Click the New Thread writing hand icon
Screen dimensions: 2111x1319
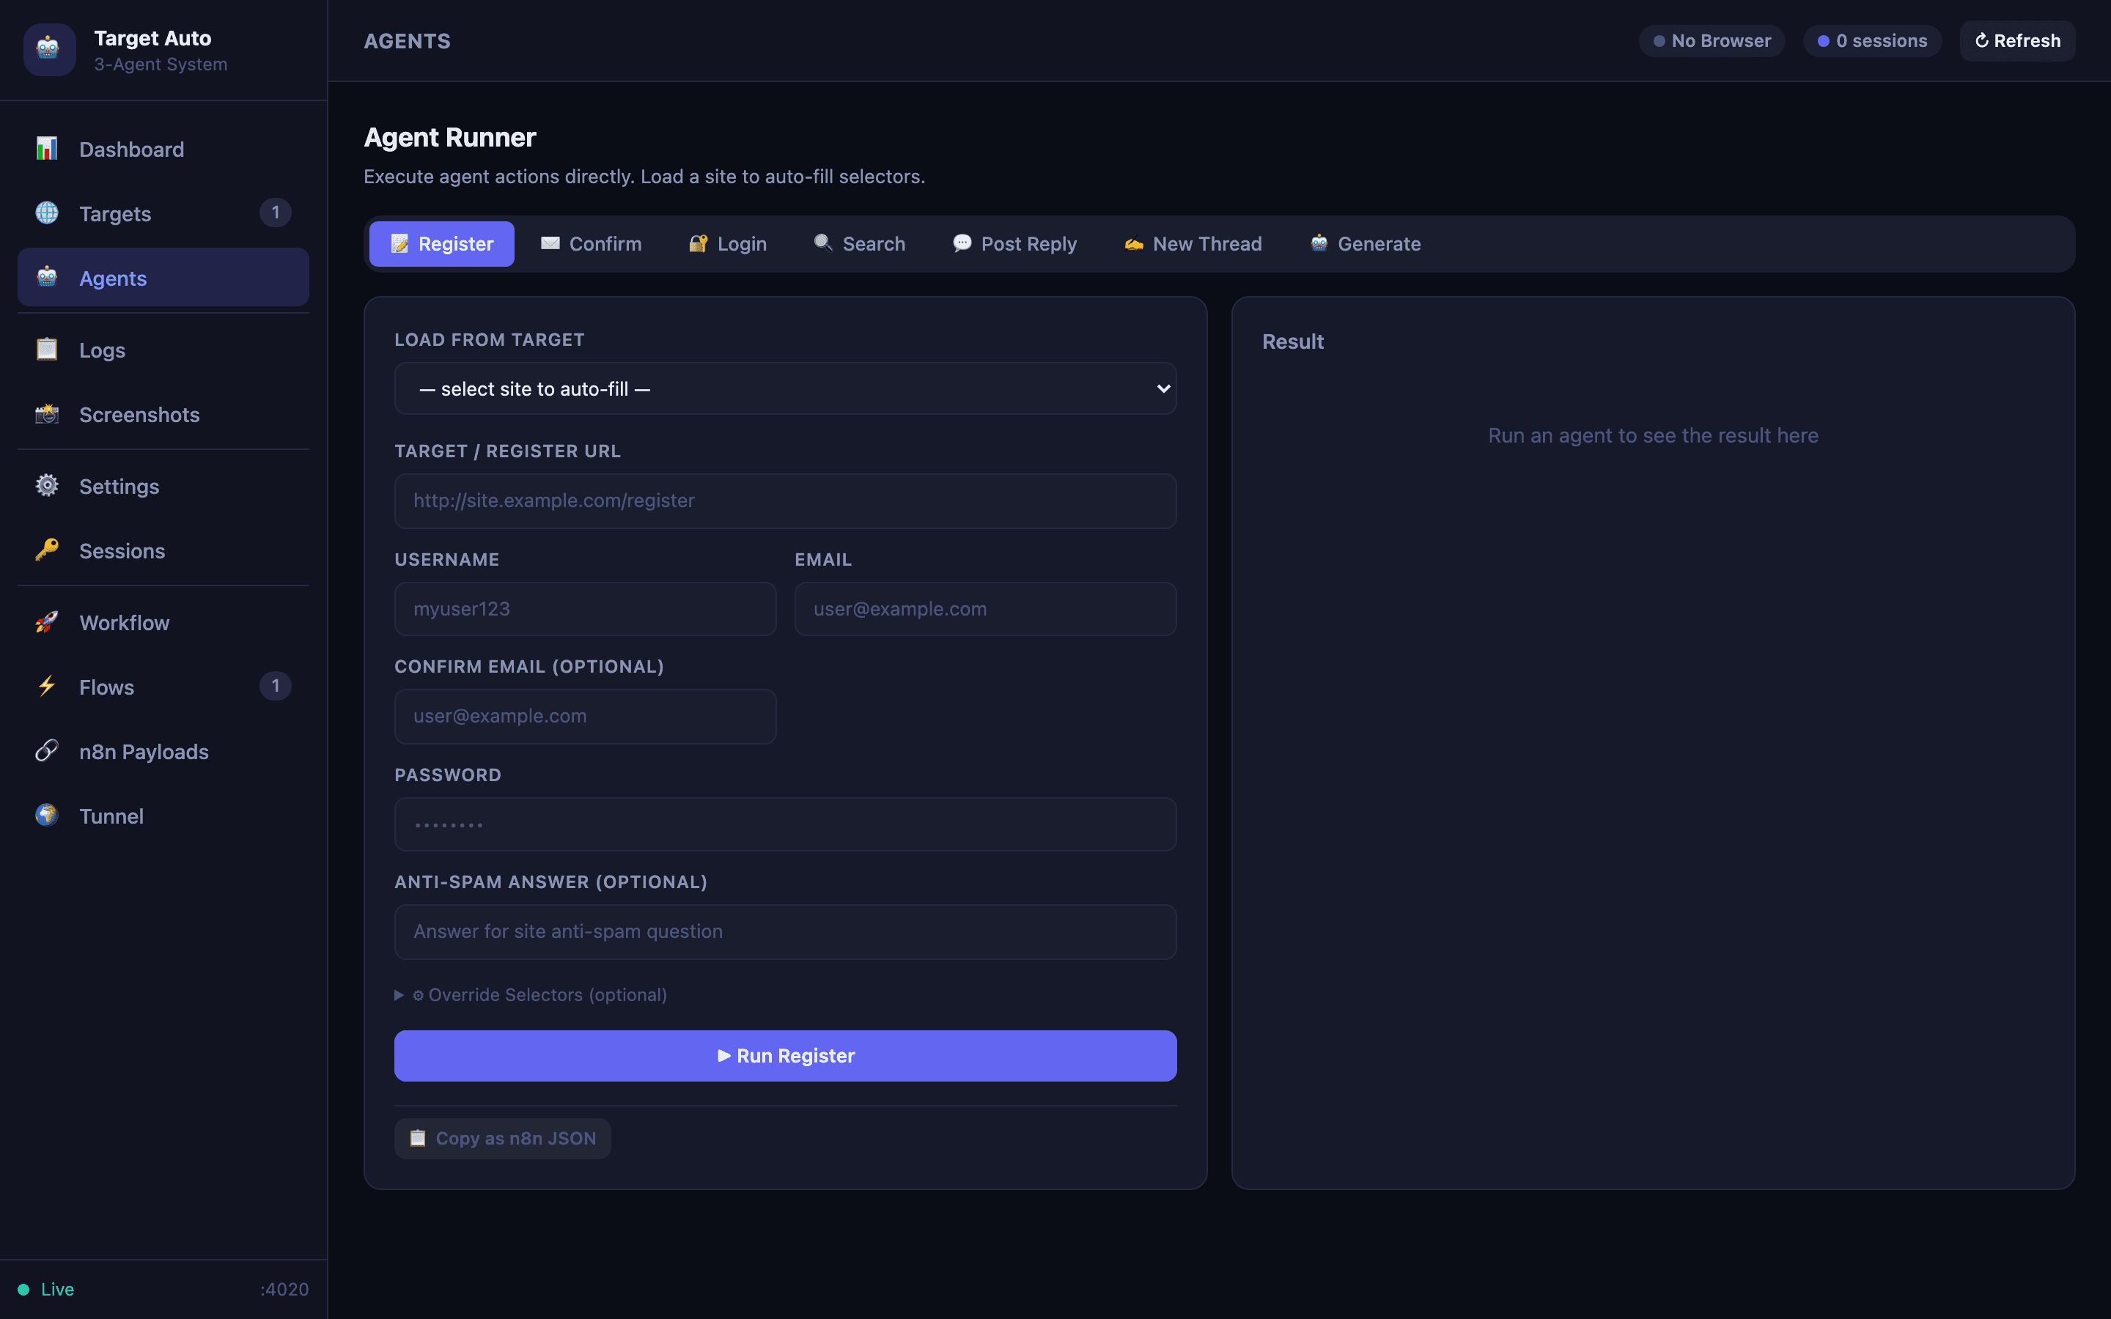point(1134,244)
